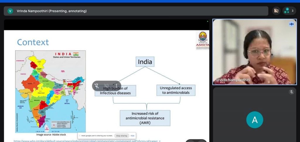Click the audio activity indicator on Vrinda's video

pyautogui.click(x=291, y=24)
